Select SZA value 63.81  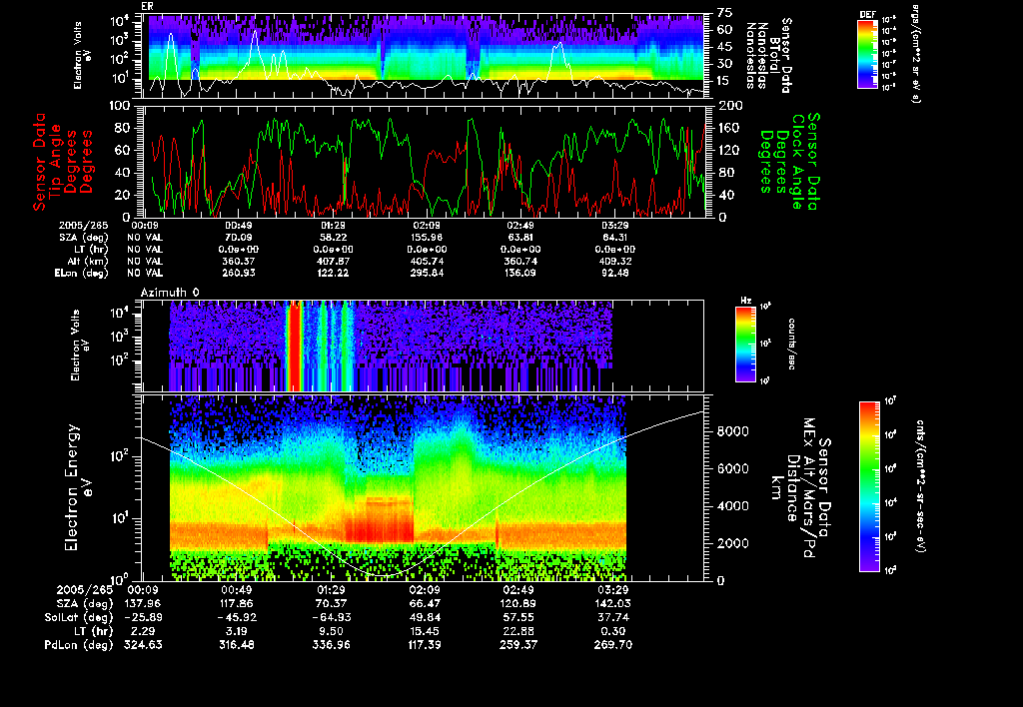519,238
